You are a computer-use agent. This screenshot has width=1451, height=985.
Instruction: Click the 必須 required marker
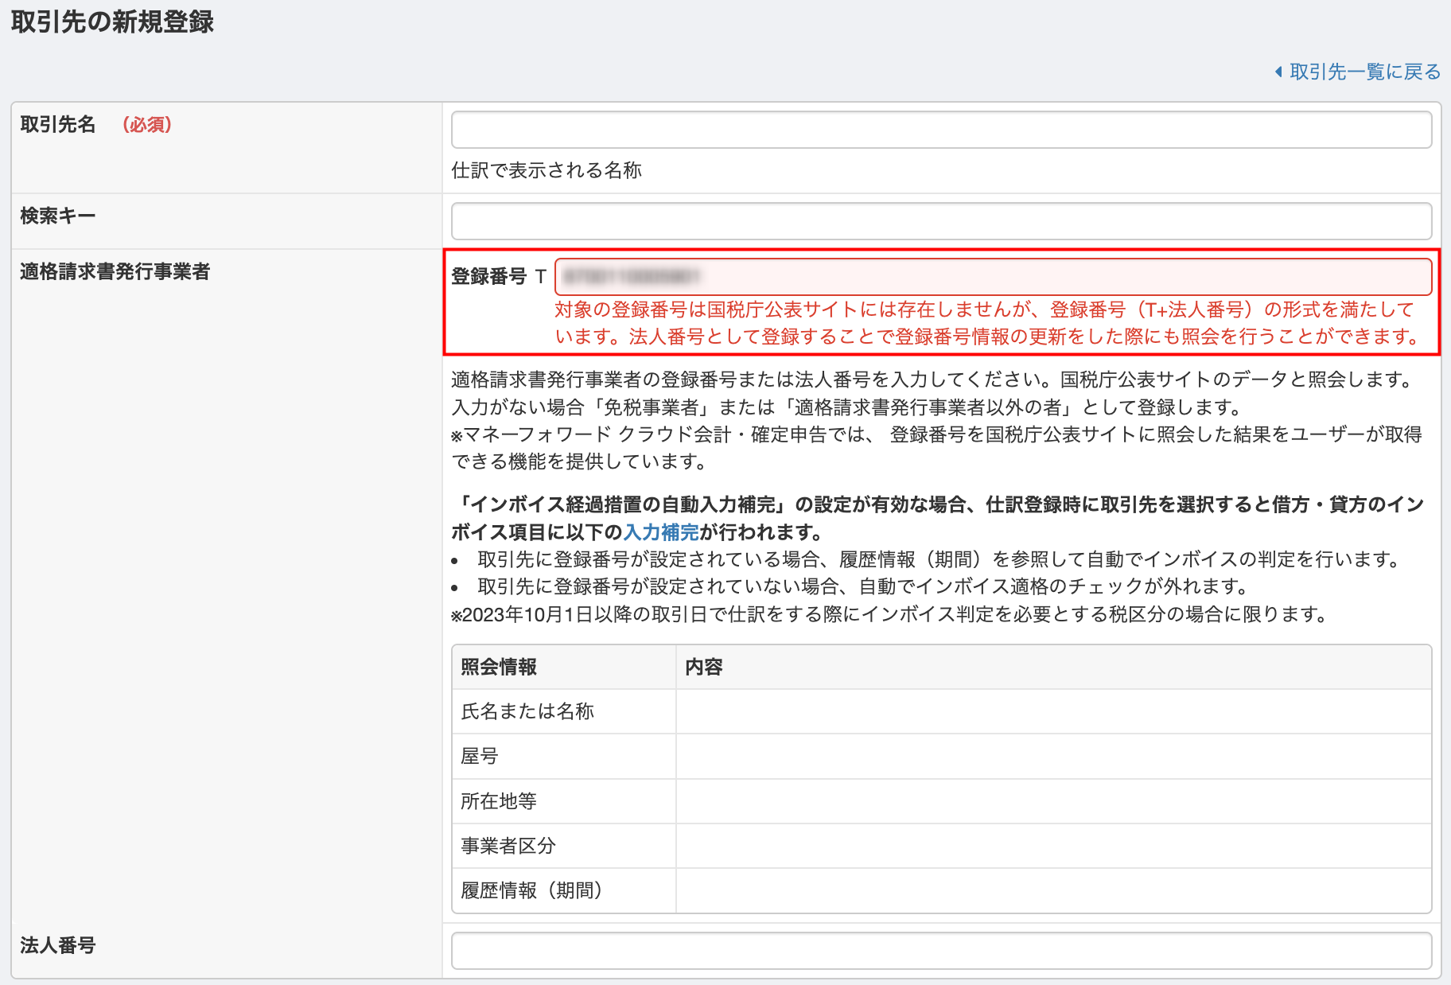(x=146, y=125)
